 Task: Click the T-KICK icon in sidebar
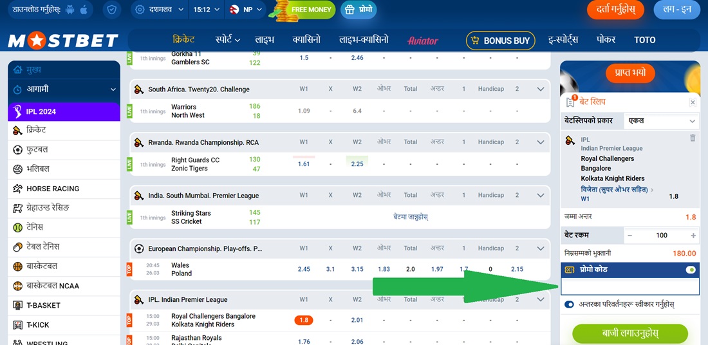click(17, 324)
